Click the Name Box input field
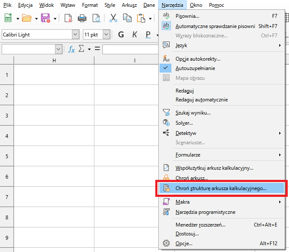Viewport: 289px width, 252px height. [x=28, y=49]
